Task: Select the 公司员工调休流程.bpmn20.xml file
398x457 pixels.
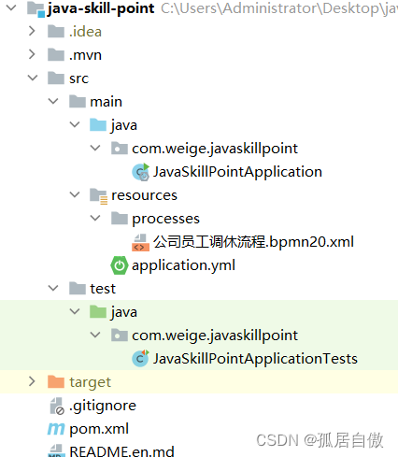Action: (x=253, y=242)
